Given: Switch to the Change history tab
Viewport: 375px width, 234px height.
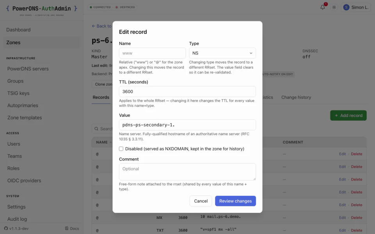Looking at the screenshot, I should [296, 97].
